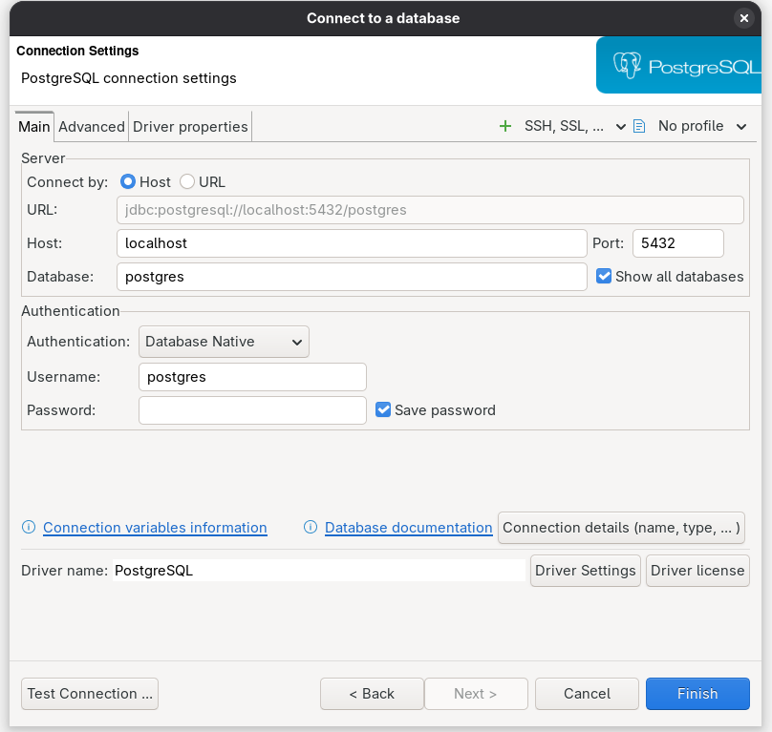Close the Connect to a database dialog
Viewport: 772px width, 732px height.
(x=744, y=18)
